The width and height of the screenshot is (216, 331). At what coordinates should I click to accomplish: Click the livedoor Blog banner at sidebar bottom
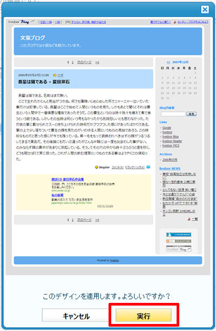pyautogui.click(x=179, y=249)
